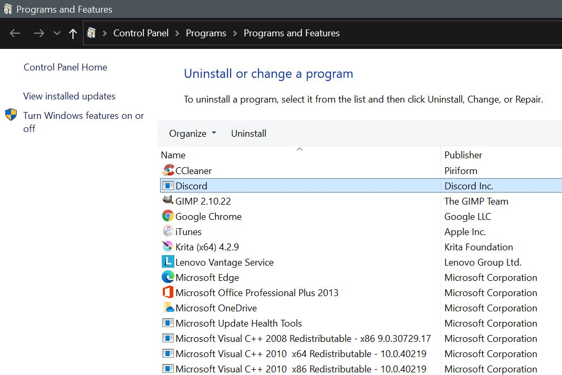Click the CCleaner program icon
The width and height of the screenshot is (562, 375).
point(168,170)
